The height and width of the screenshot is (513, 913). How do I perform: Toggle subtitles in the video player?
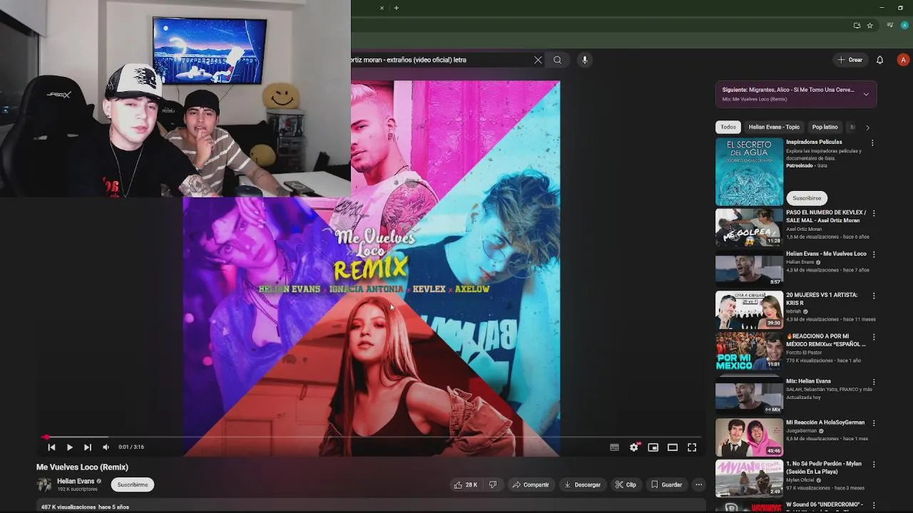pyautogui.click(x=614, y=447)
